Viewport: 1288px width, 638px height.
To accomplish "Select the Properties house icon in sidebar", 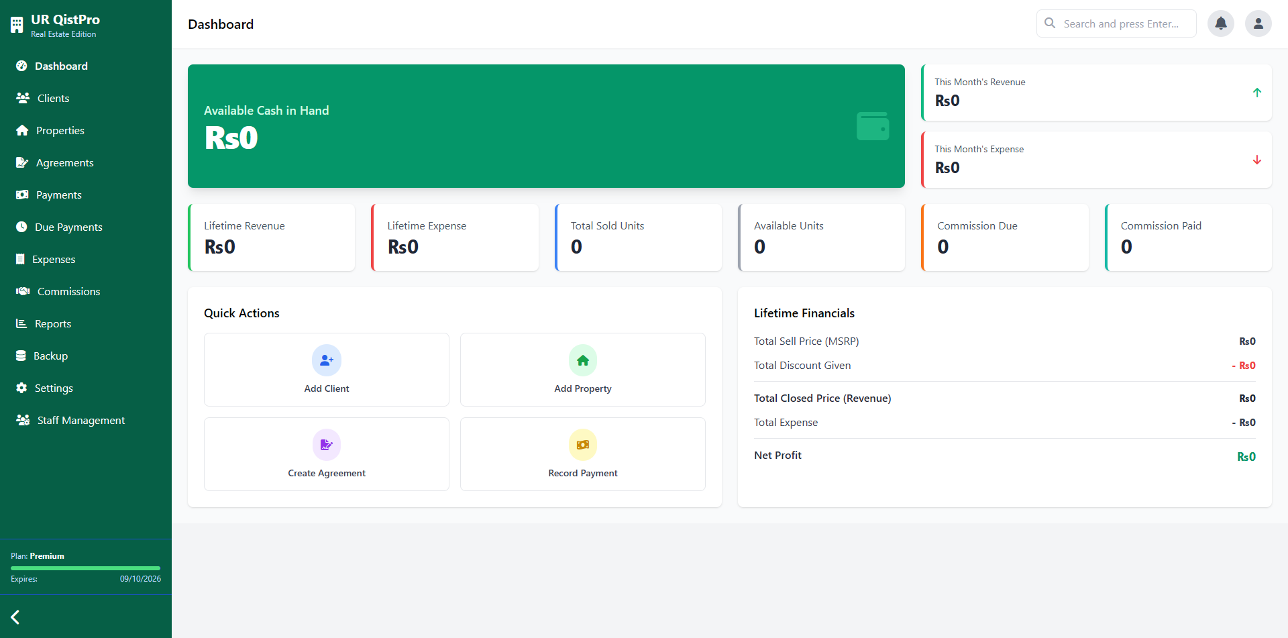I will point(23,130).
